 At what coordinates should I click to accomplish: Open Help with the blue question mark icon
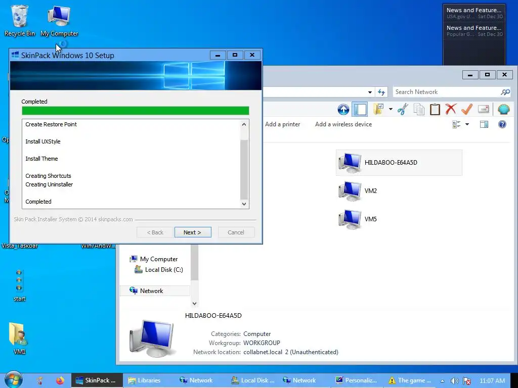(502, 124)
